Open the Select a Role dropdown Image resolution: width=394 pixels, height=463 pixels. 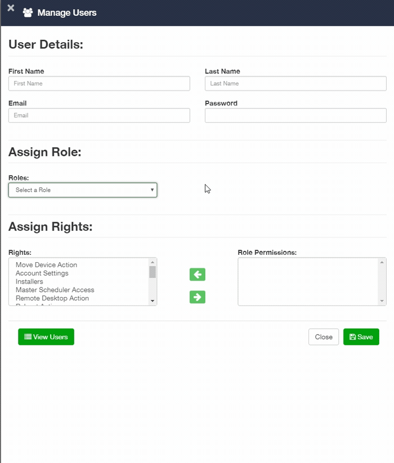(x=83, y=190)
